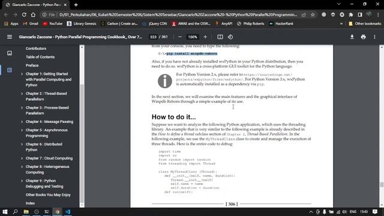Open the browser home page
The width and height of the screenshot is (384, 216).
click(33, 14)
